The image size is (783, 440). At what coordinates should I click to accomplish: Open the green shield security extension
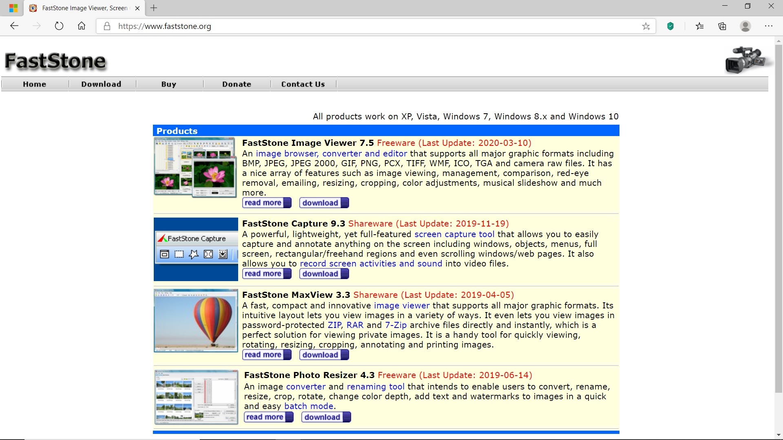[670, 26]
